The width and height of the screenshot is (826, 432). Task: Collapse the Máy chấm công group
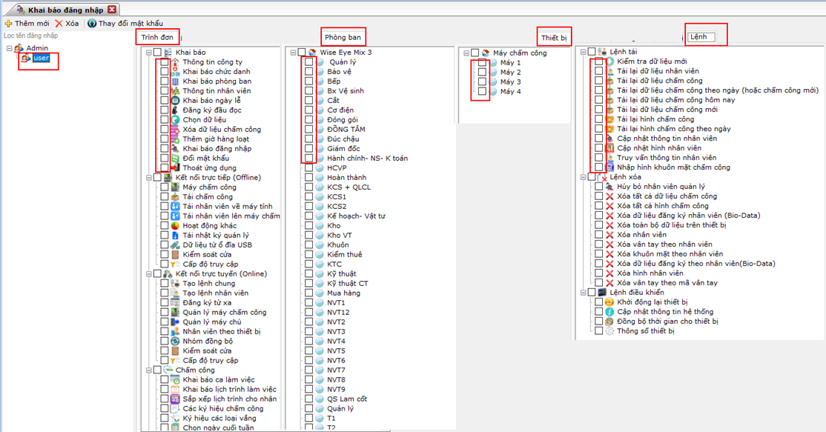(464, 53)
